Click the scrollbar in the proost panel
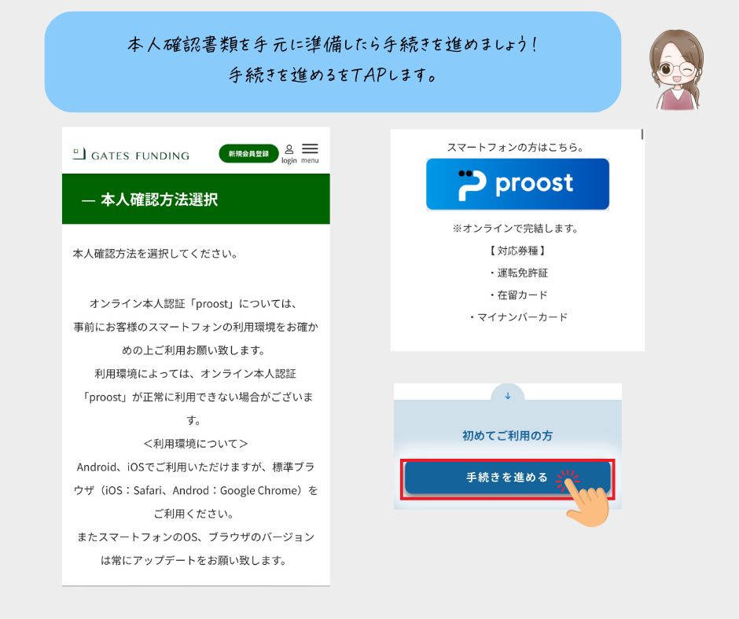The width and height of the screenshot is (739, 619). pyautogui.click(x=642, y=134)
